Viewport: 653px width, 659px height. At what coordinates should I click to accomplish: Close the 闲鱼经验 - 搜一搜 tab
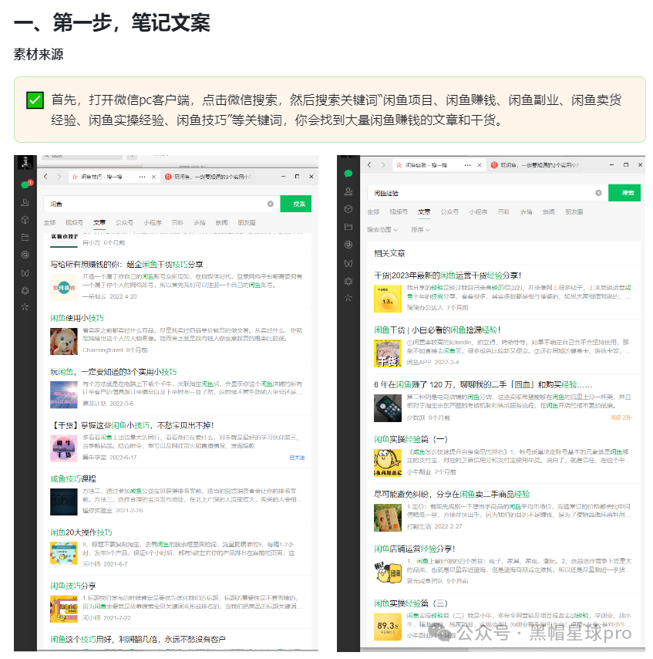coord(479,166)
